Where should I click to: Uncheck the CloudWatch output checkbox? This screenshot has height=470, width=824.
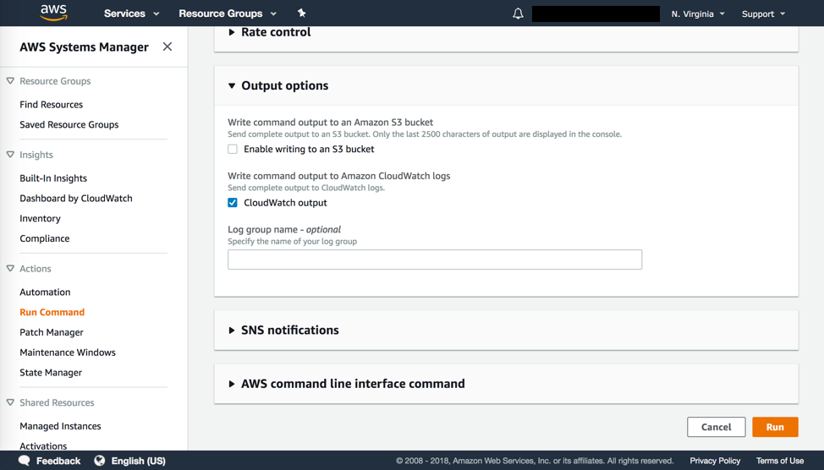click(x=233, y=203)
